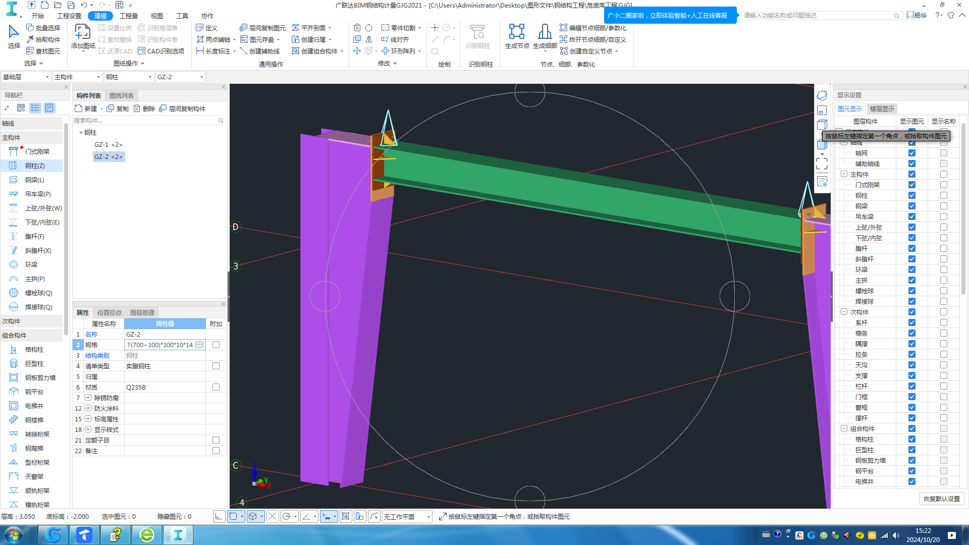Open CAD识别选项

coord(161,51)
